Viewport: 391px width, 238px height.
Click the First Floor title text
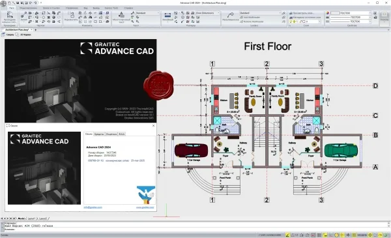(x=268, y=46)
